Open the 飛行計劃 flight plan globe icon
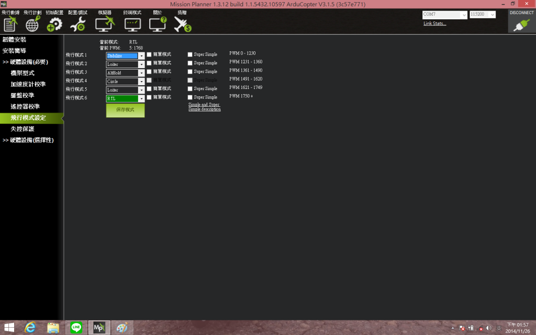This screenshot has width=536, height=335. [32, 24]
